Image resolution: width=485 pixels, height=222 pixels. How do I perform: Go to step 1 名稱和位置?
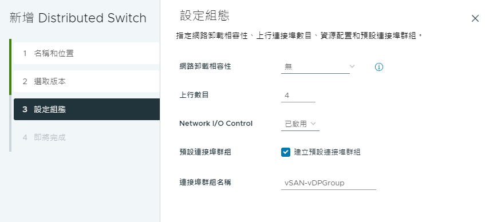[86, 53]
